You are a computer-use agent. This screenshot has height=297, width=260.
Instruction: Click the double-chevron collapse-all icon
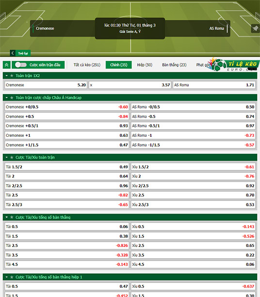[x=7, y=65]
